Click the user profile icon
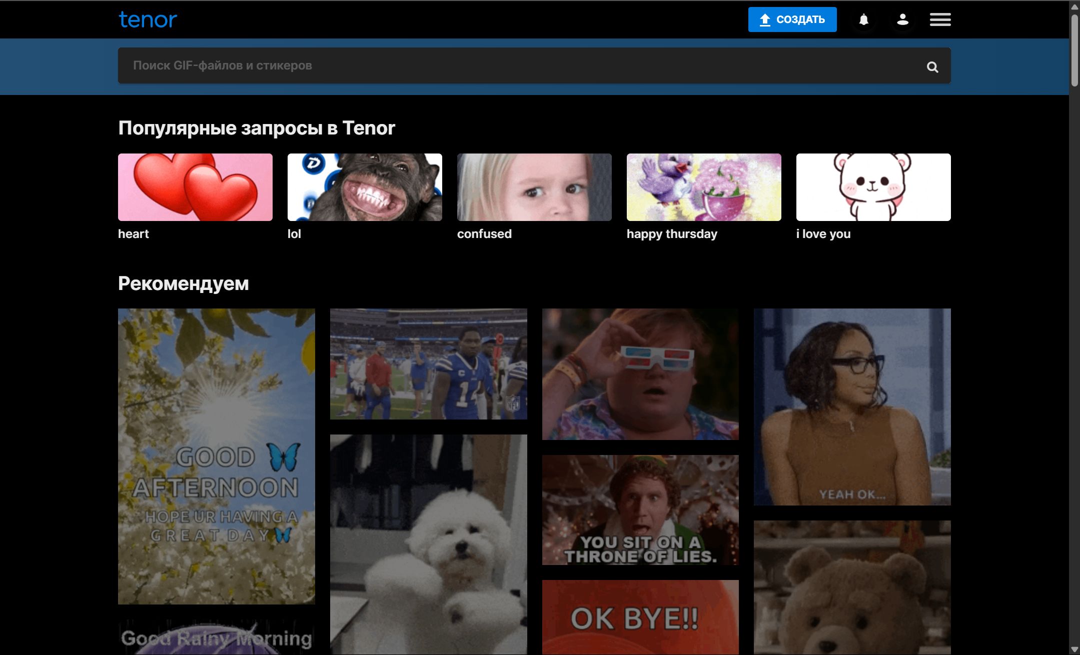This screenshot has width=1080, height=655. pyautogui.click(x=902, y=19)
